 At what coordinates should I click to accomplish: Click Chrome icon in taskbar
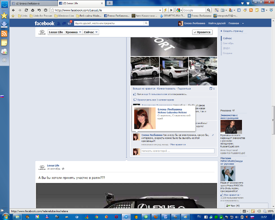click(96, 217)
